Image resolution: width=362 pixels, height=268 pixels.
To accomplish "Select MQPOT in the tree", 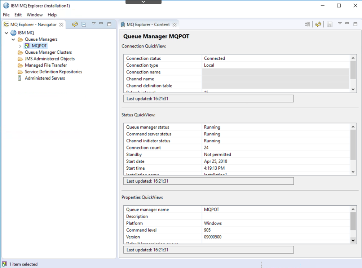I will point(39,46).
